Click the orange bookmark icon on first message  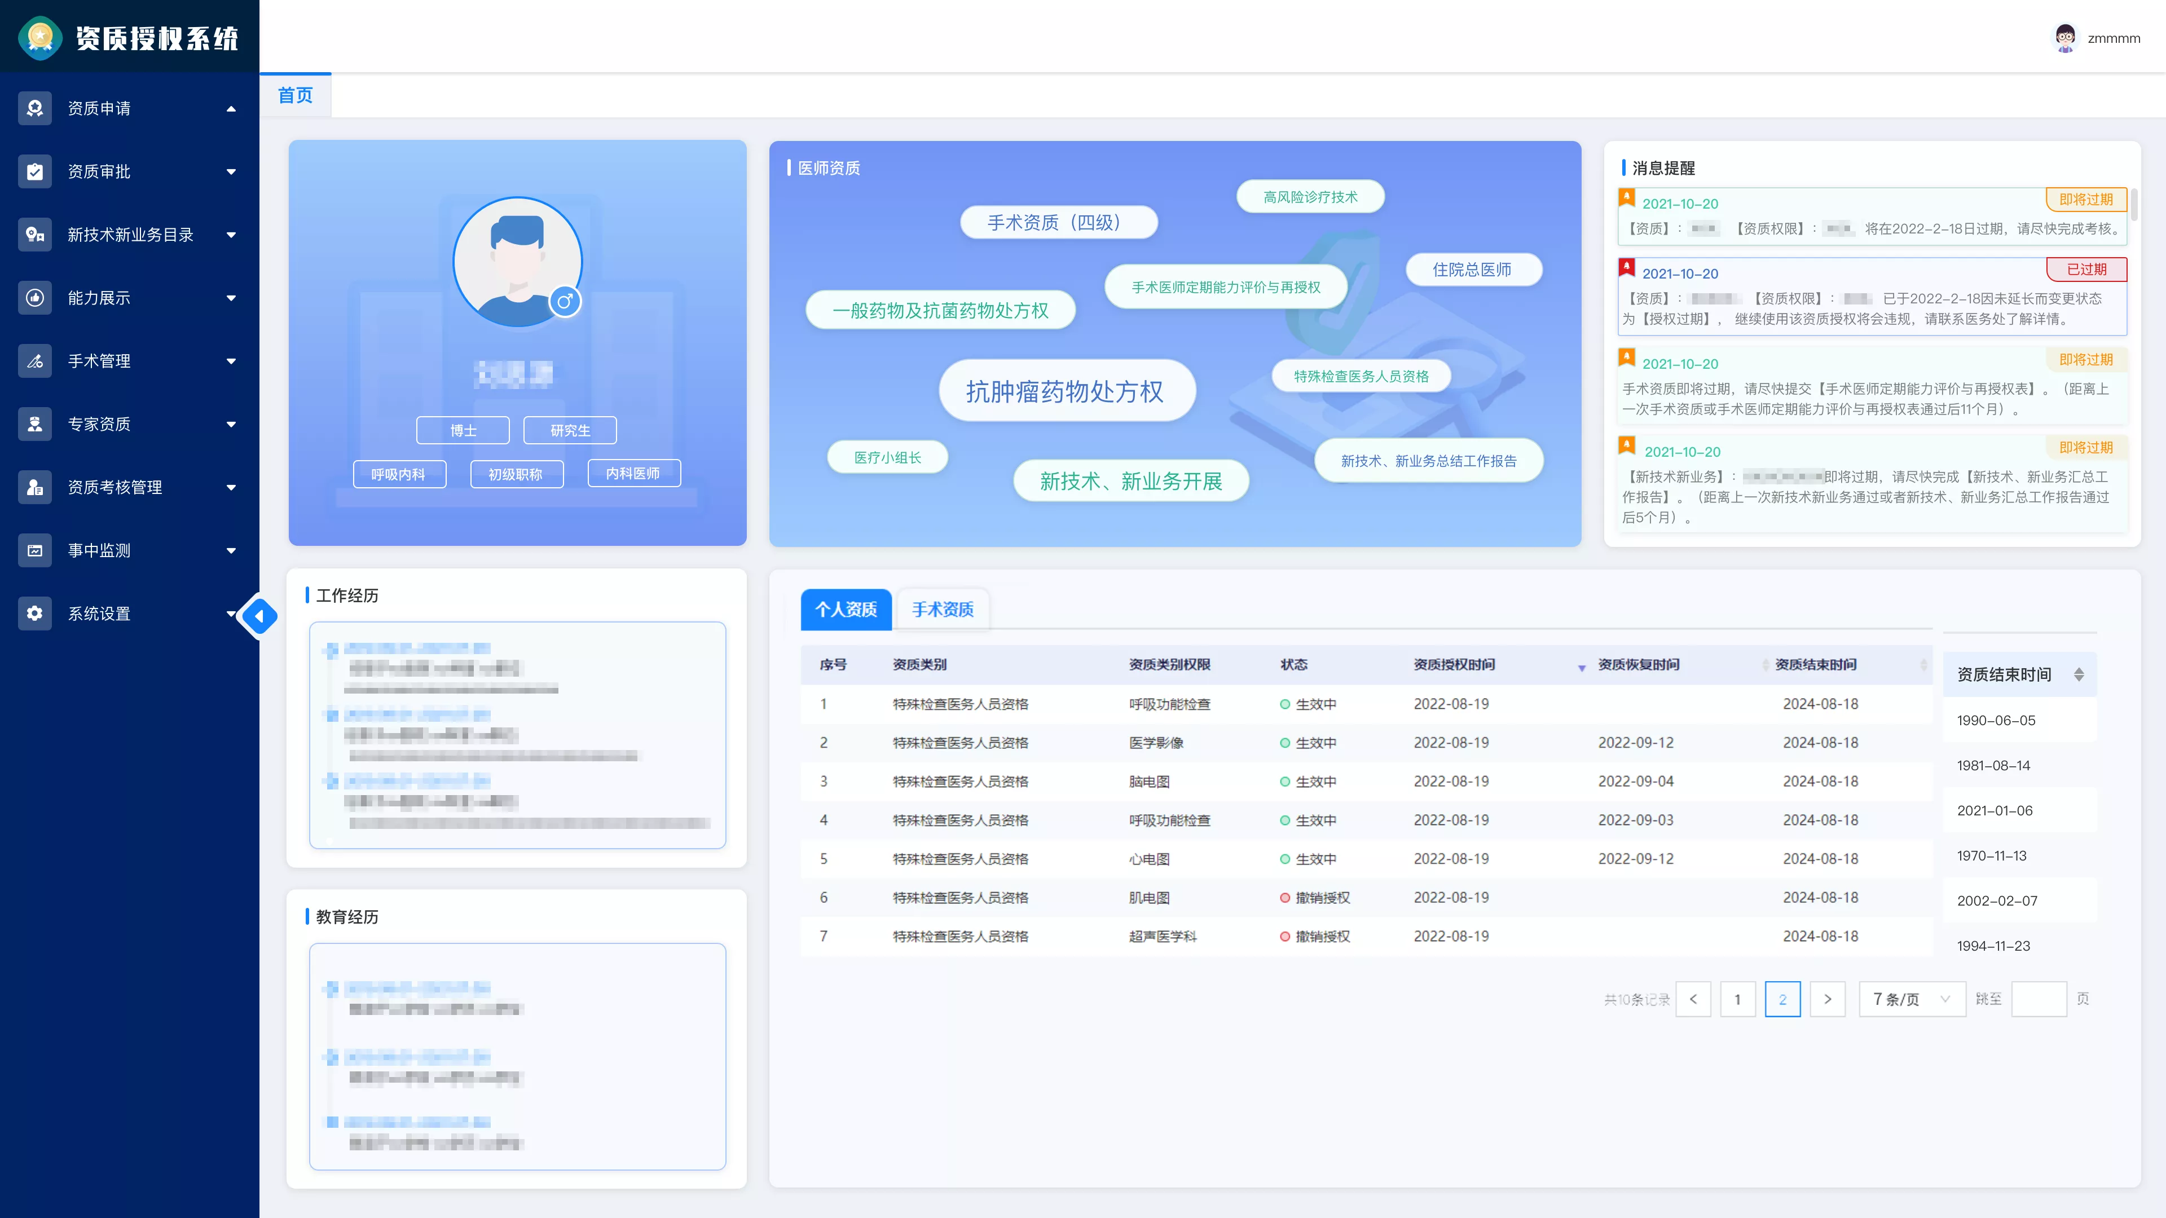1627,197
